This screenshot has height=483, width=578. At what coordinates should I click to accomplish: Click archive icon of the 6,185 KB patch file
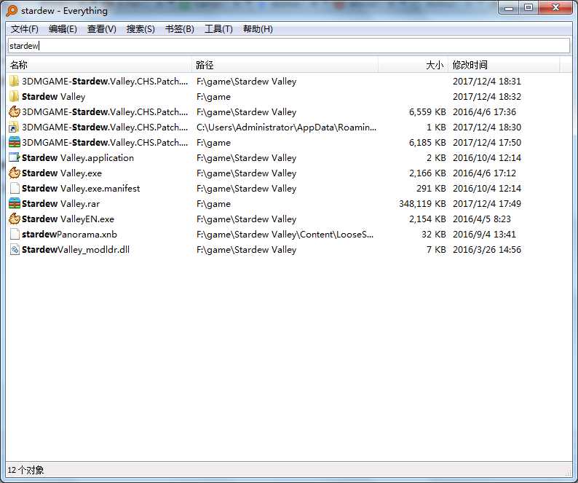point(14,143)
